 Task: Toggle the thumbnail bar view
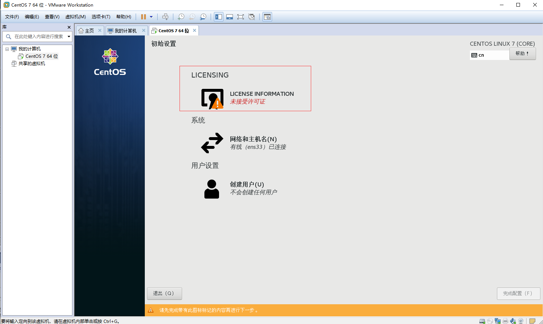[x=230, y=17]
